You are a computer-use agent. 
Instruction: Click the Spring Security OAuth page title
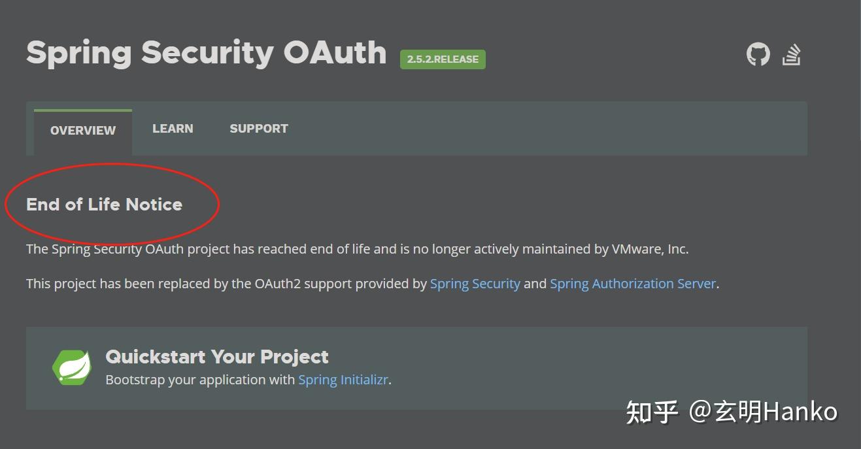tap(206, 52)
